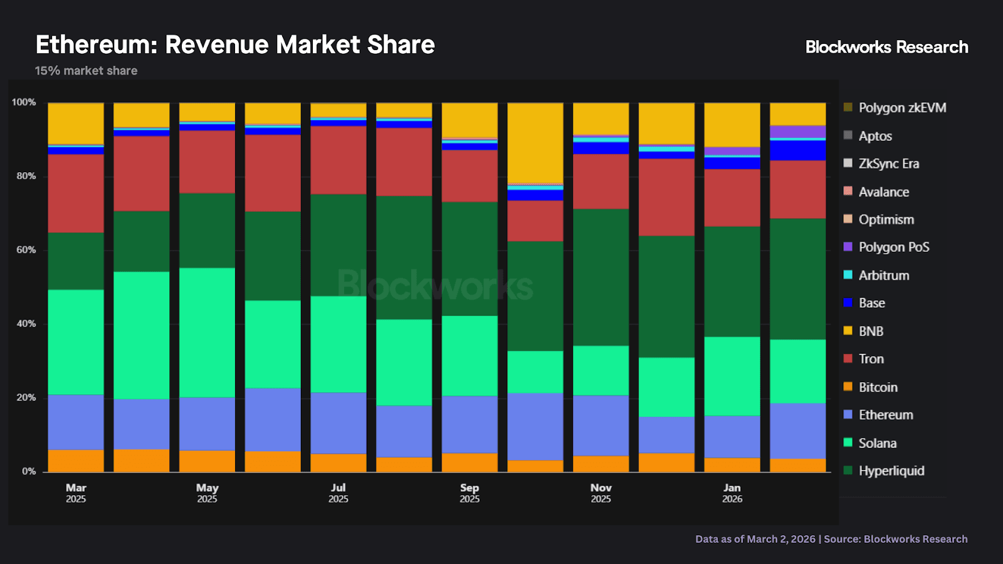The width and height of the screenshot is (1003, 564).
Task: Click the red Tron legend swatch
Action: tap(848, 358)
